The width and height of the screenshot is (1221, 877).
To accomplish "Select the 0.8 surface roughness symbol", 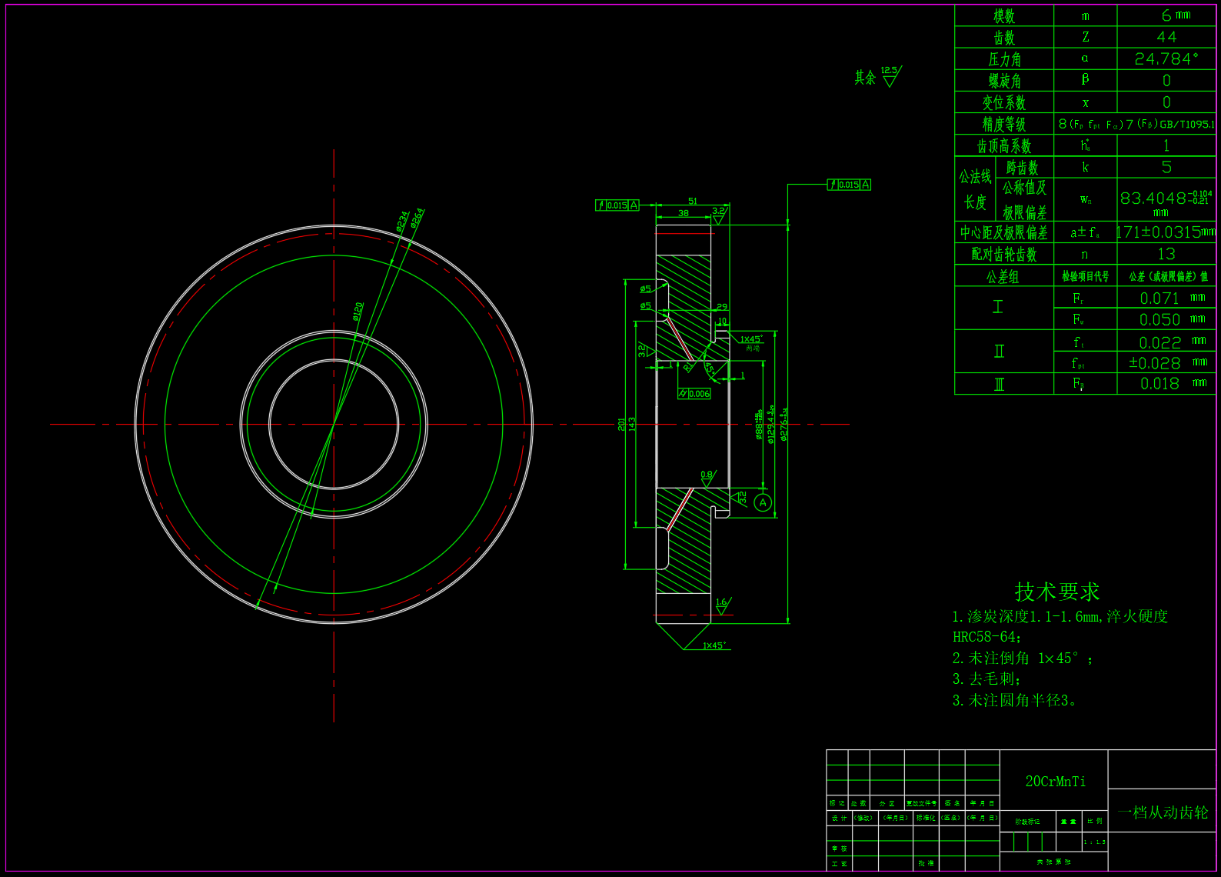I will click(x=707, y=478).
